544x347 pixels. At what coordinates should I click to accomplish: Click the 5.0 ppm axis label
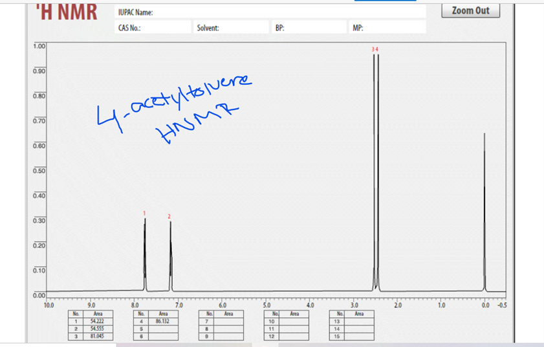267,306
